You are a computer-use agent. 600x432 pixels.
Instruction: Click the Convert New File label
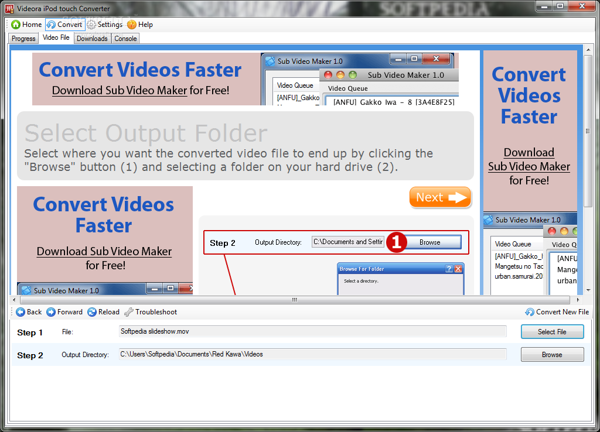click(x=562, y=312)
